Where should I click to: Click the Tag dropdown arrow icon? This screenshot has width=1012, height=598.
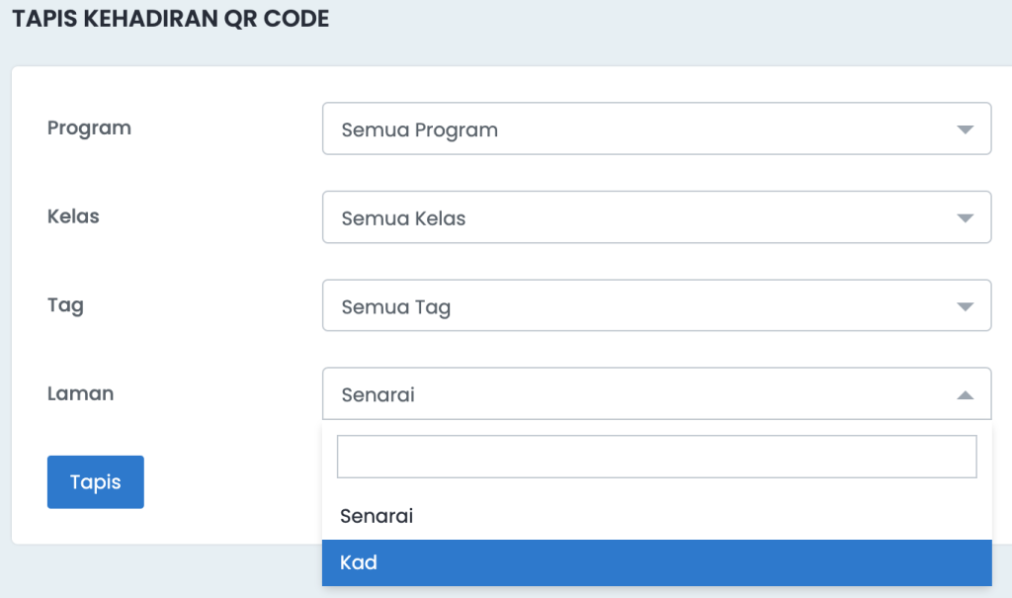[965, 306]
